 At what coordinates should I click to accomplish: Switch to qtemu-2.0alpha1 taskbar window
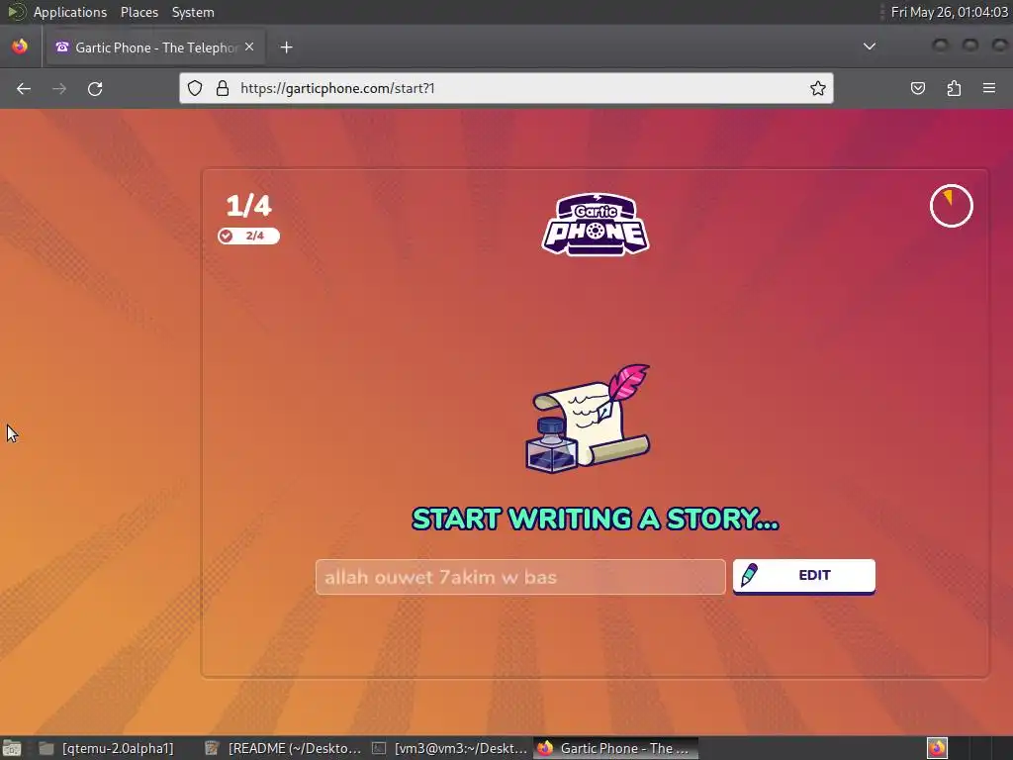(x=107, y=748)
